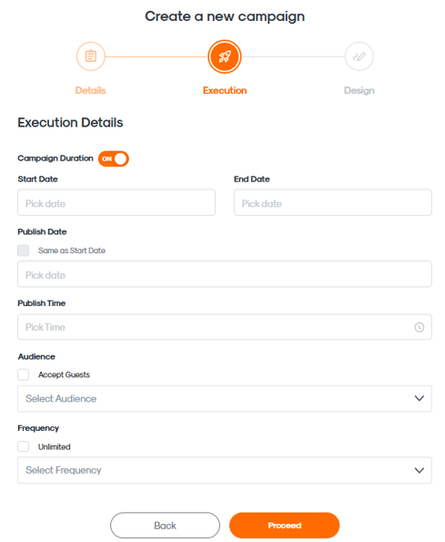The image size is (445, 542).
Task: Open the Select Audience dropdown
Action: (225, 399)
